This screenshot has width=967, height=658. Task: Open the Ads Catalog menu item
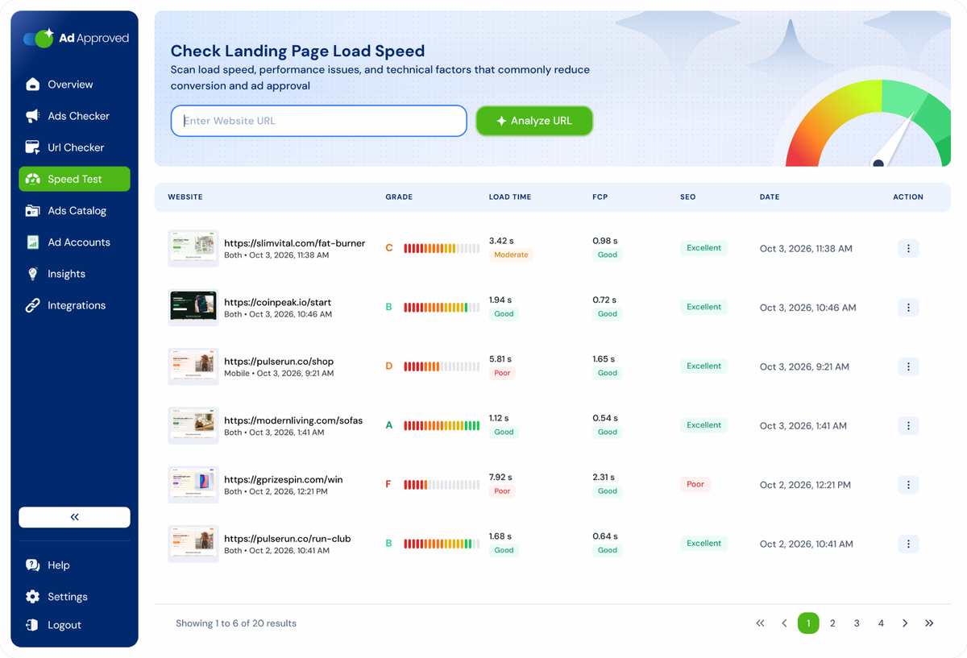tap(74, 211)
